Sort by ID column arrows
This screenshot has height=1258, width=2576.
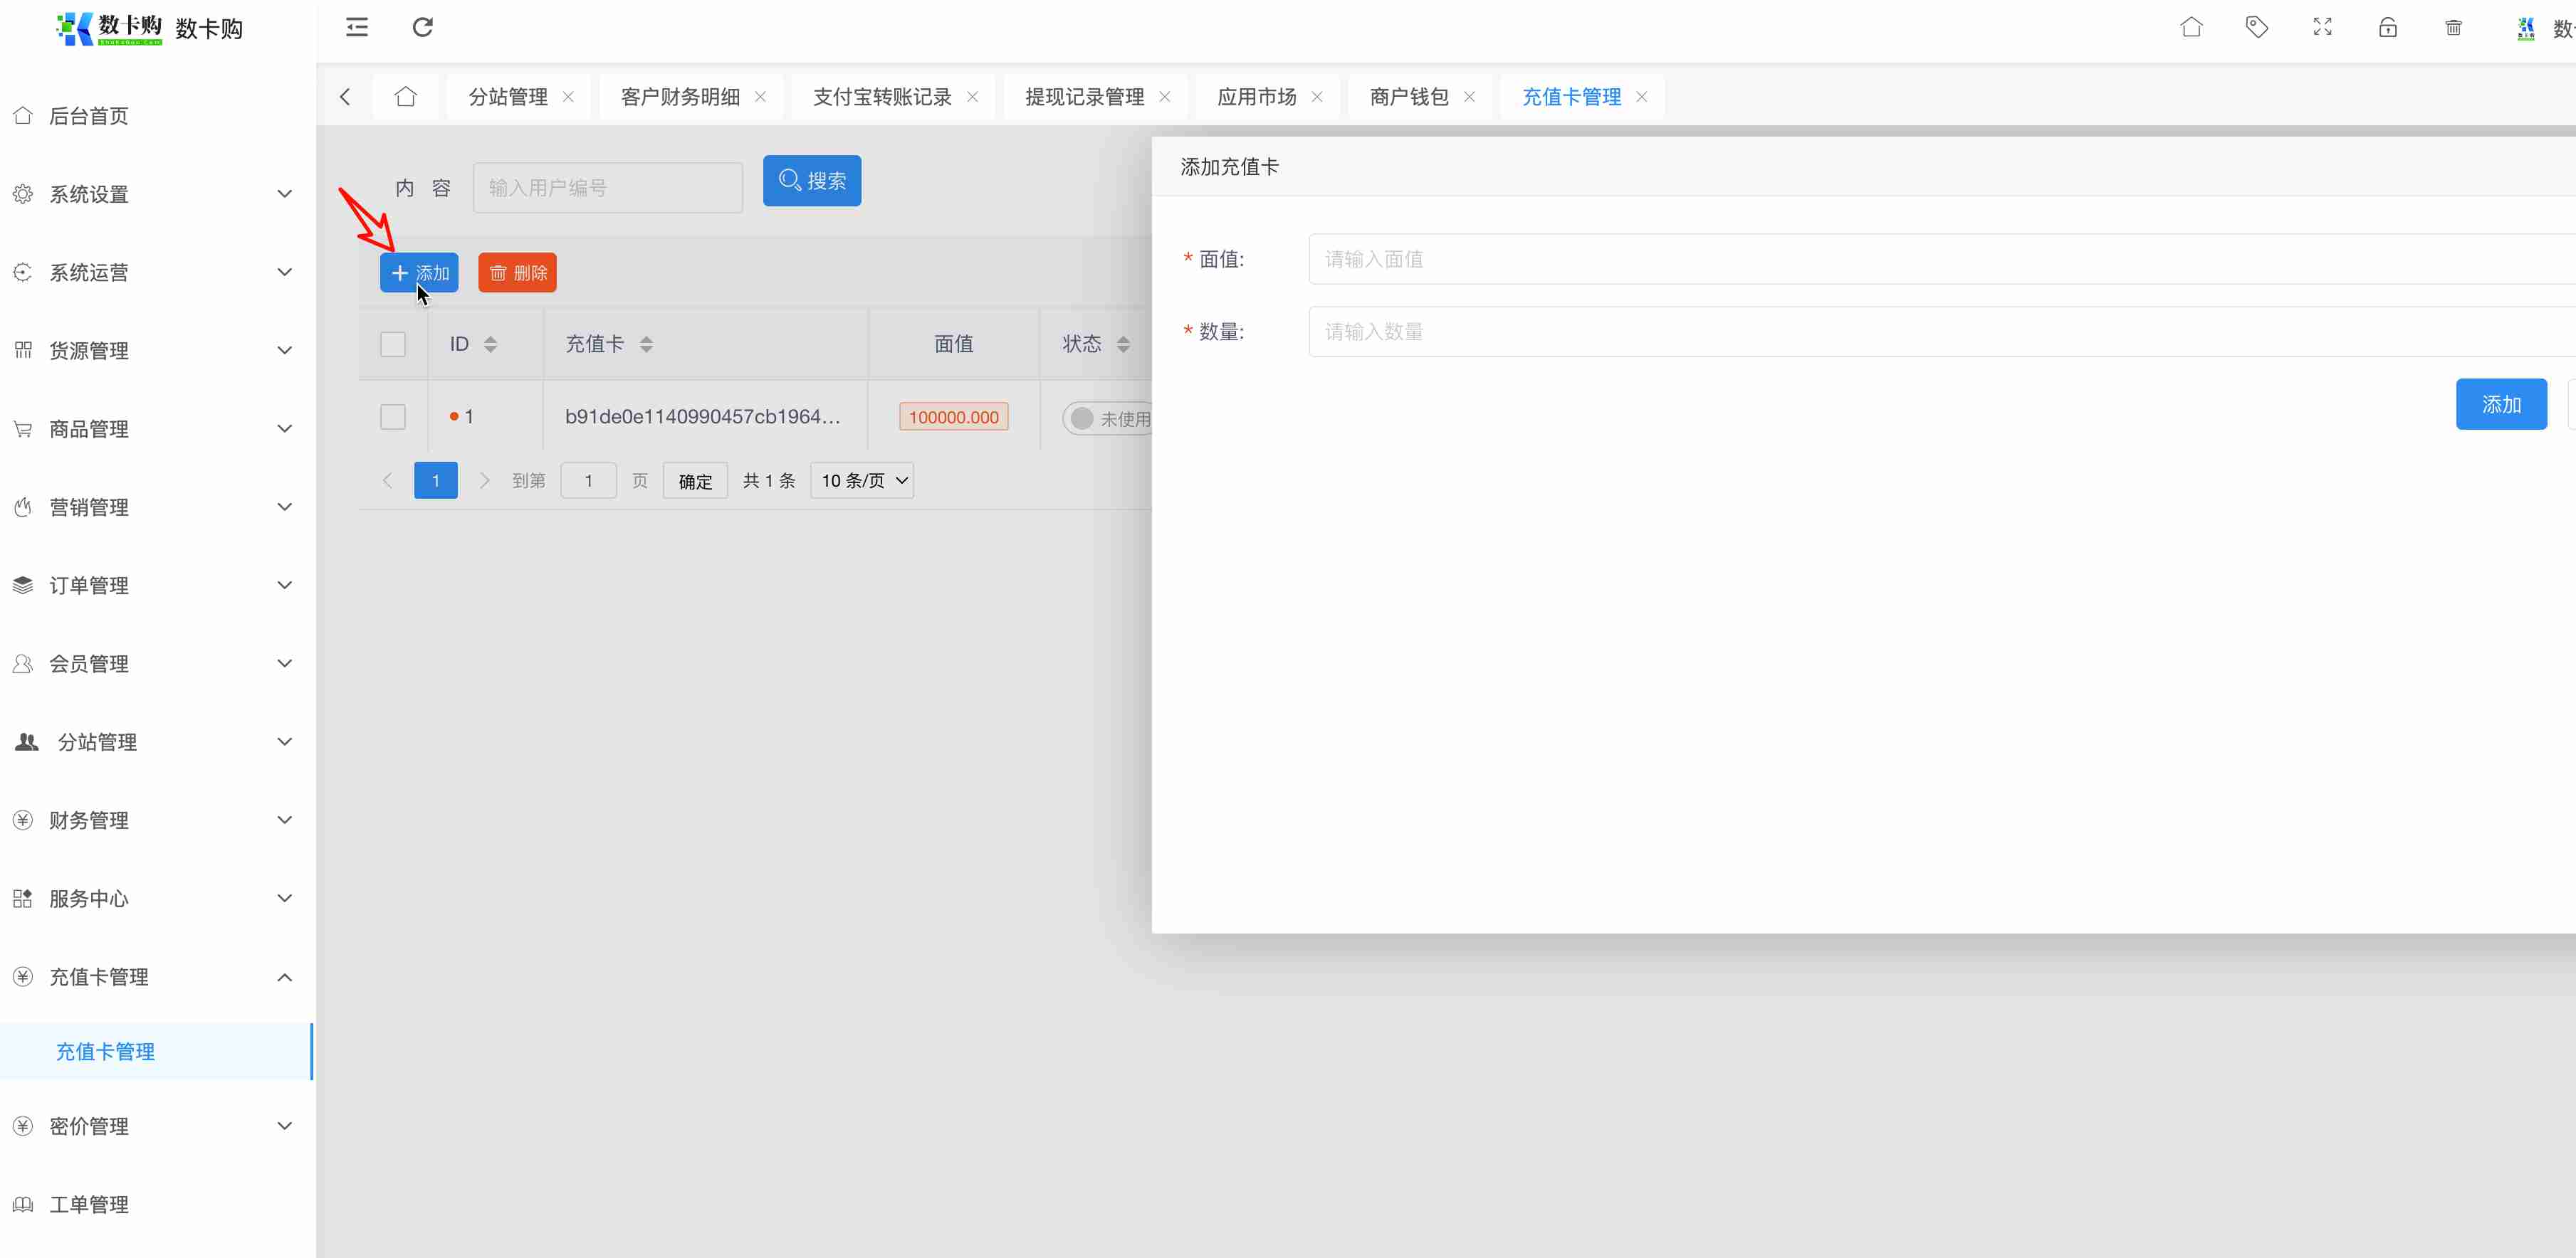click(x=490, y=344)
